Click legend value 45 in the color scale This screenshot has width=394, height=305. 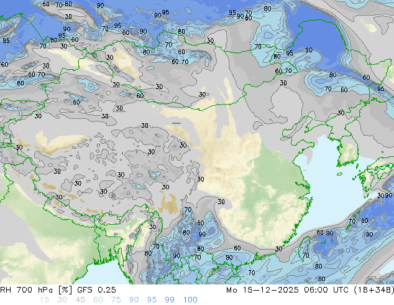click(x=80, y=300)
